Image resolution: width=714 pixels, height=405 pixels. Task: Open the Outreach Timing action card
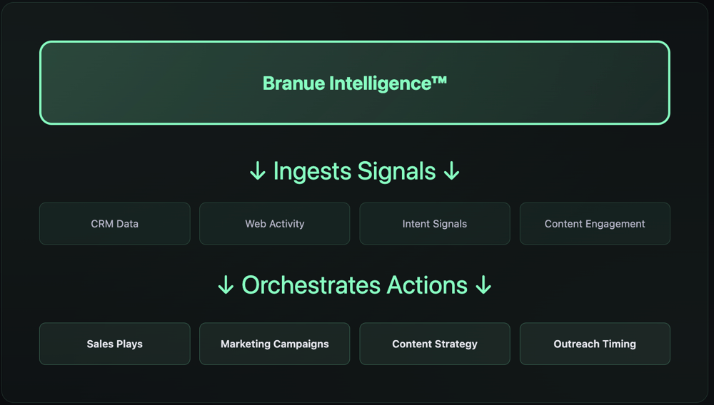[x=595, y=344]
